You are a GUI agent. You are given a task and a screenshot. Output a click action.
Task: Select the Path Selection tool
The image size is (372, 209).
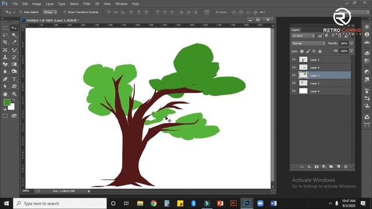pyautogui.click(x=5, y=87)
